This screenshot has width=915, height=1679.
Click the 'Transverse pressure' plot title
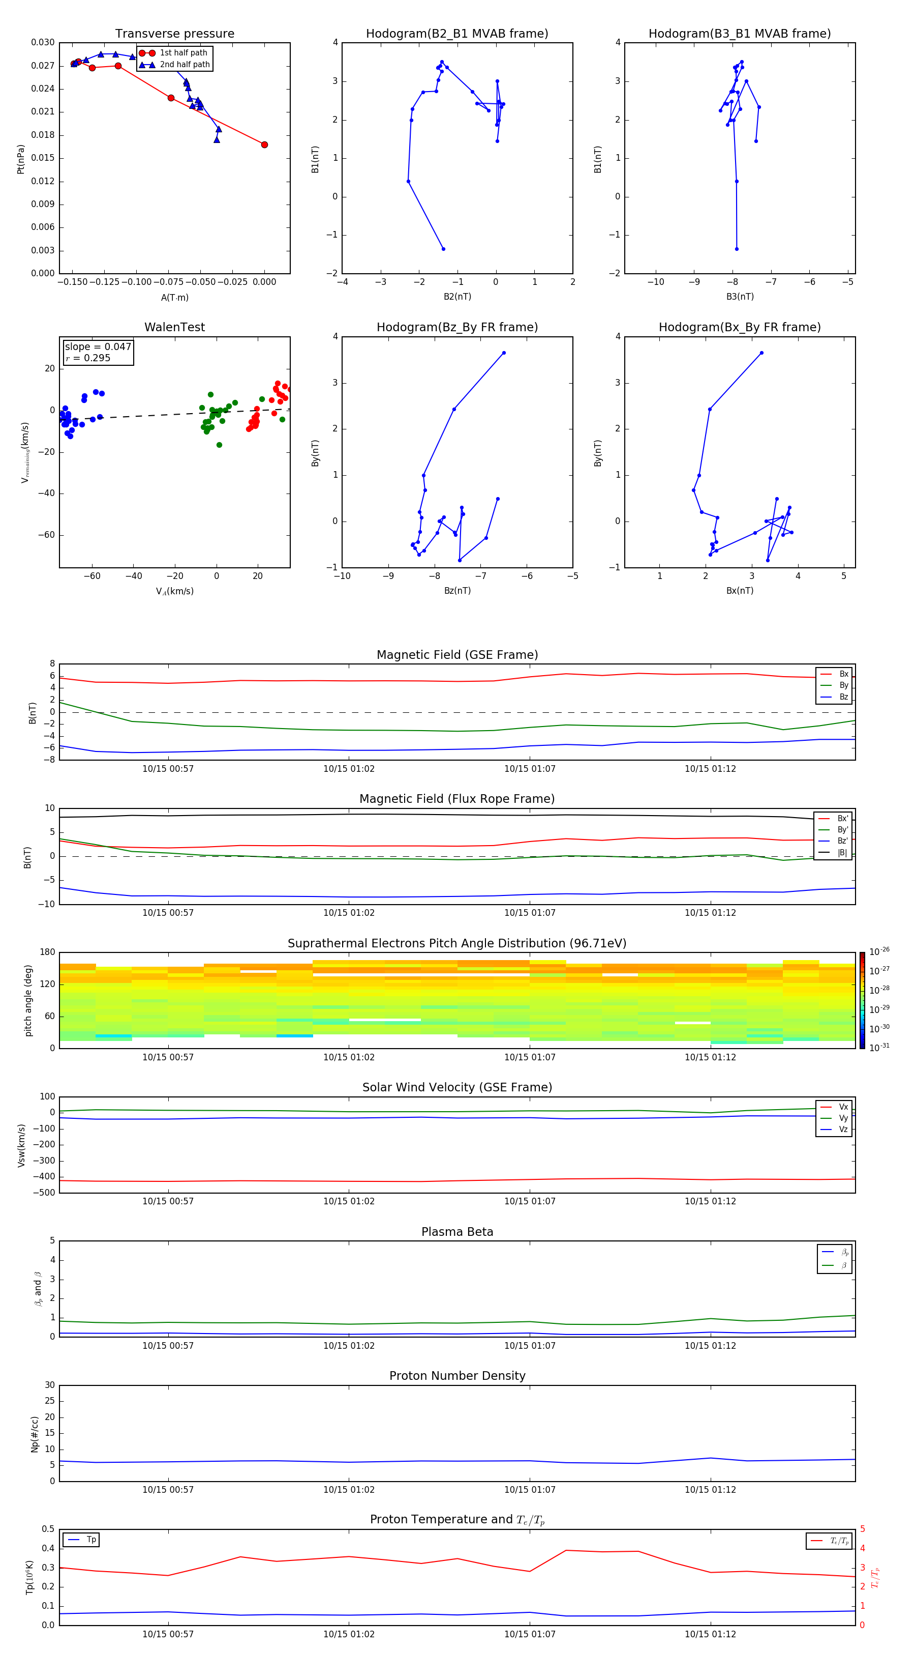click(174, 34)
